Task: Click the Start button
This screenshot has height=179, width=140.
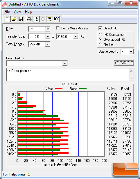Action: point(124,63)
